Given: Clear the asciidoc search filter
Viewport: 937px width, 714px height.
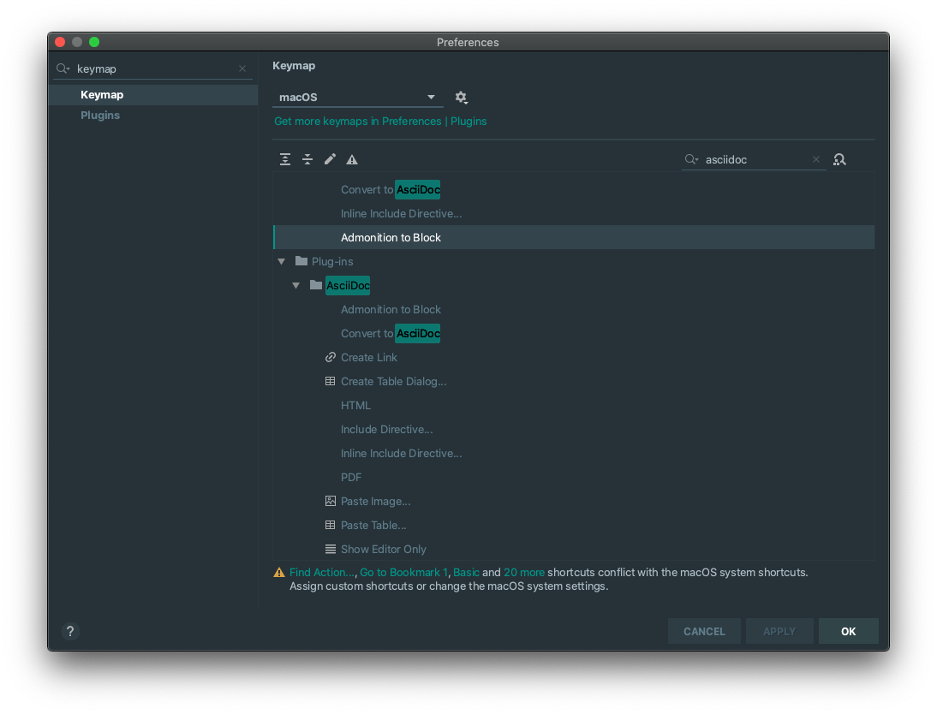Looking at the screenshot, I should click(815, 159).
